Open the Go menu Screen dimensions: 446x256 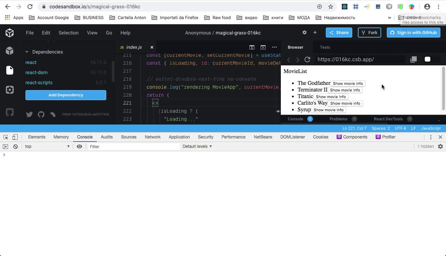[x=109, y=33]
